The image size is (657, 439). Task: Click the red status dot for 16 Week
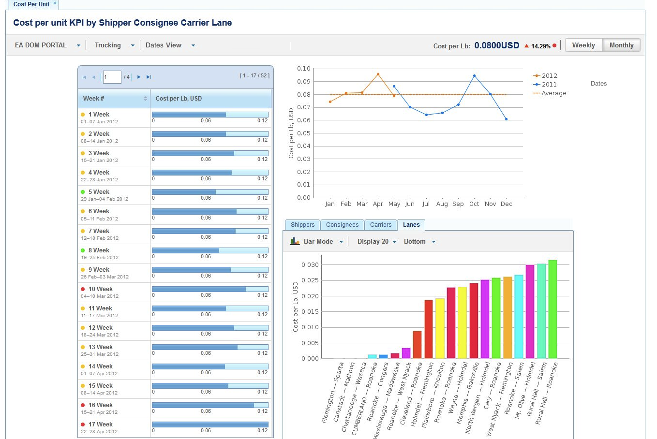pos(83,405)
